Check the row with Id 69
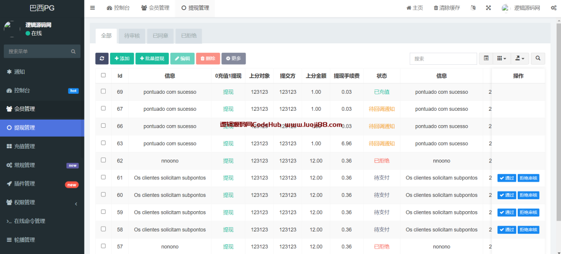Image resolution: width=561 pixels, height=254 pixels. [x=104, y=92]
